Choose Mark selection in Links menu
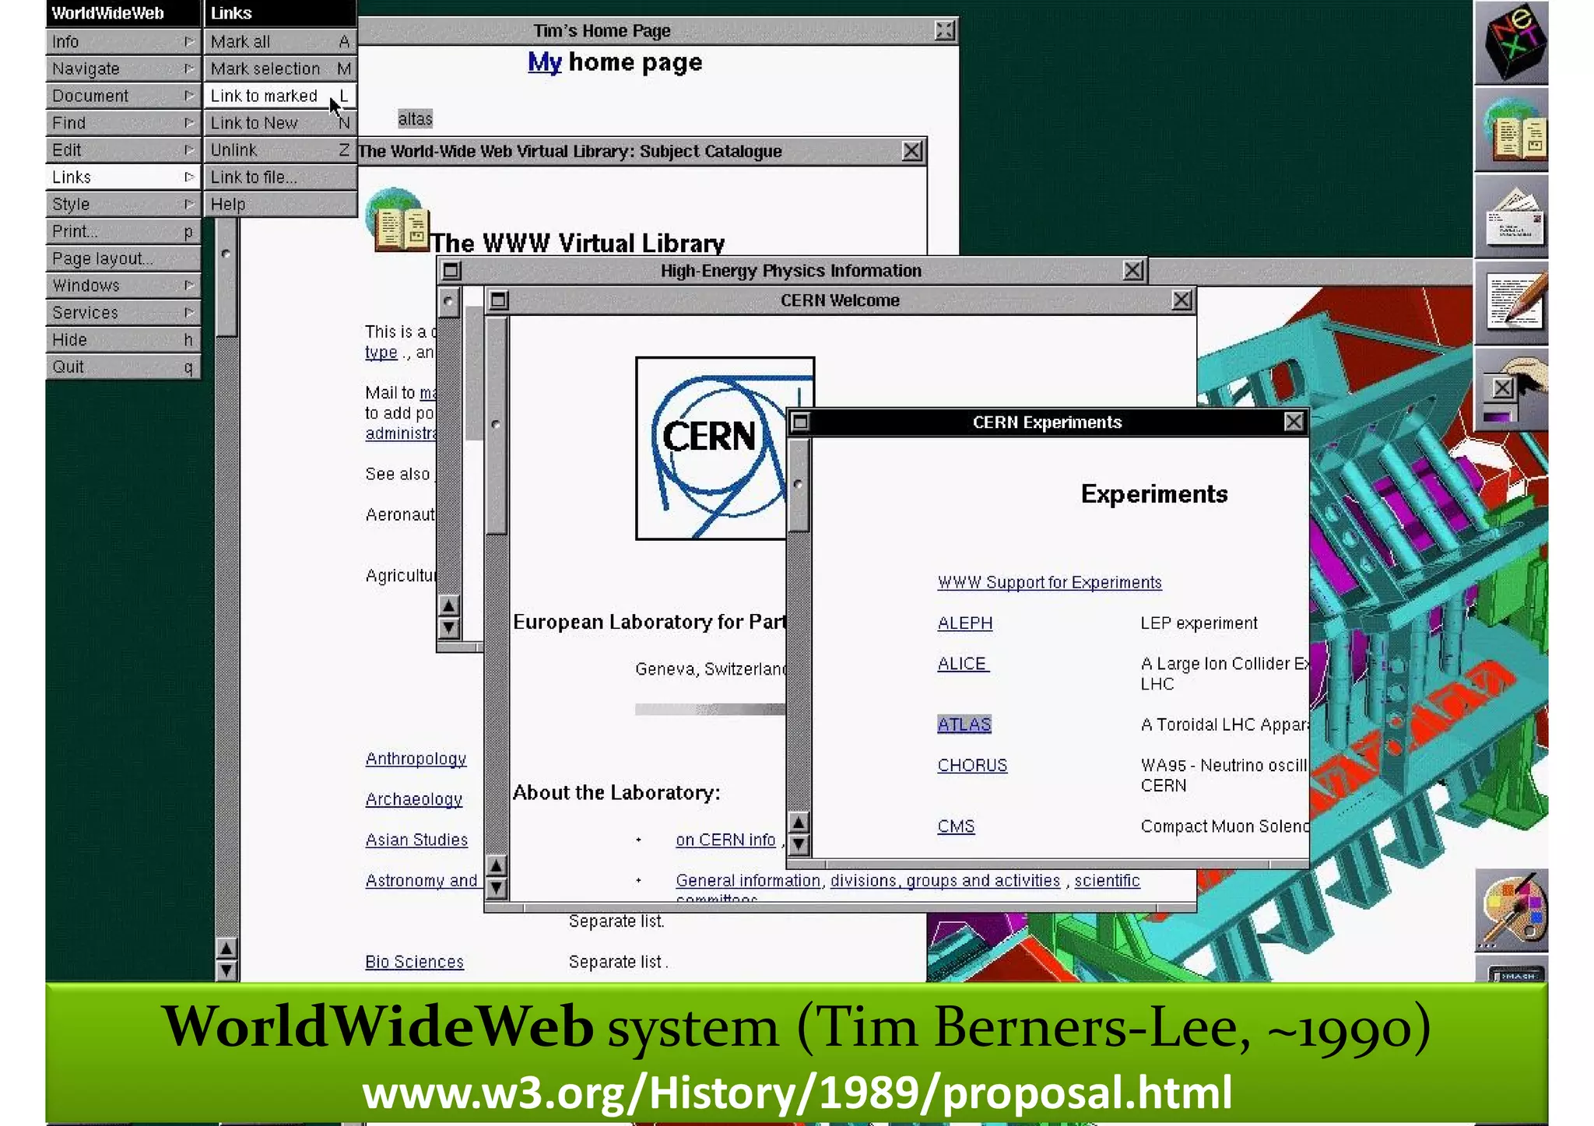Image resolution: width=1594 pixels, height=1126 pixels. [x=280, y=68]
